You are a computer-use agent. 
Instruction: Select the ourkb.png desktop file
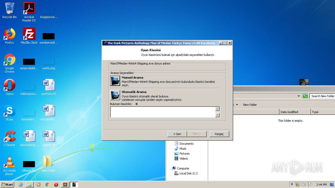49,64
